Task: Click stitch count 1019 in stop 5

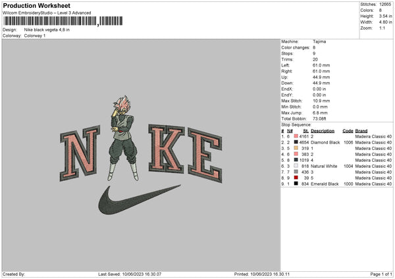Action: pyautogui.click(x=304, y=160)
